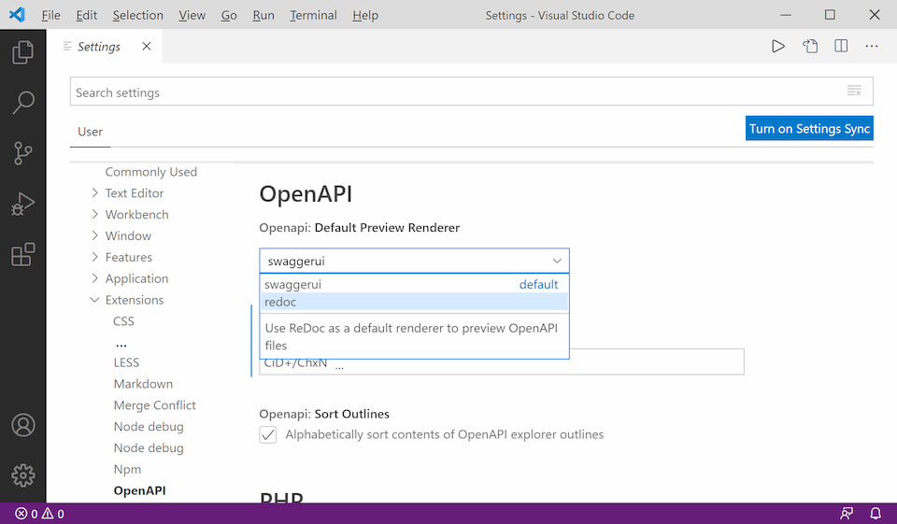Select Npm under Extensions
897x524 pixels.
[x=127, y=470]
